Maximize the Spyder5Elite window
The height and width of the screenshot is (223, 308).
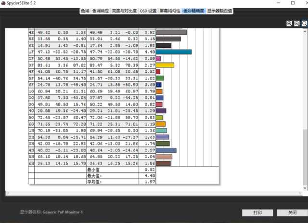293,3
